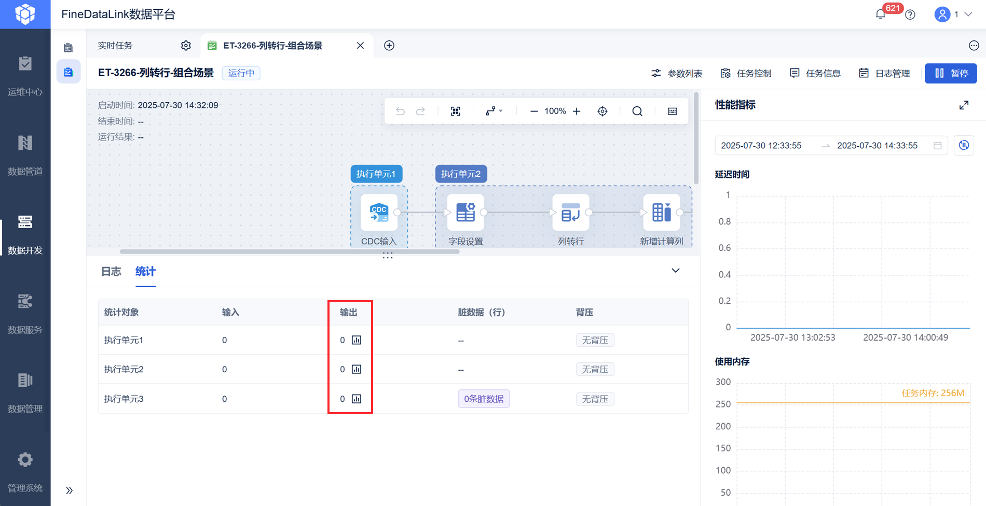Image resolution: width=986 pixels, height=506 pixels.
Task: Switch to the 统计 tab
Action: (145, 272)
